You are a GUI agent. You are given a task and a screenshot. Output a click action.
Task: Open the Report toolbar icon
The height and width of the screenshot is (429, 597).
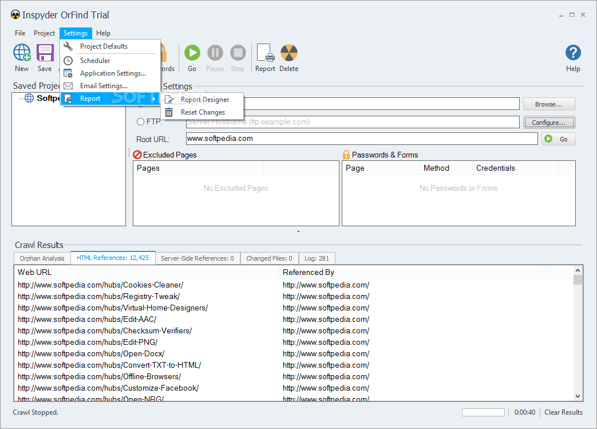click(266, 53)
